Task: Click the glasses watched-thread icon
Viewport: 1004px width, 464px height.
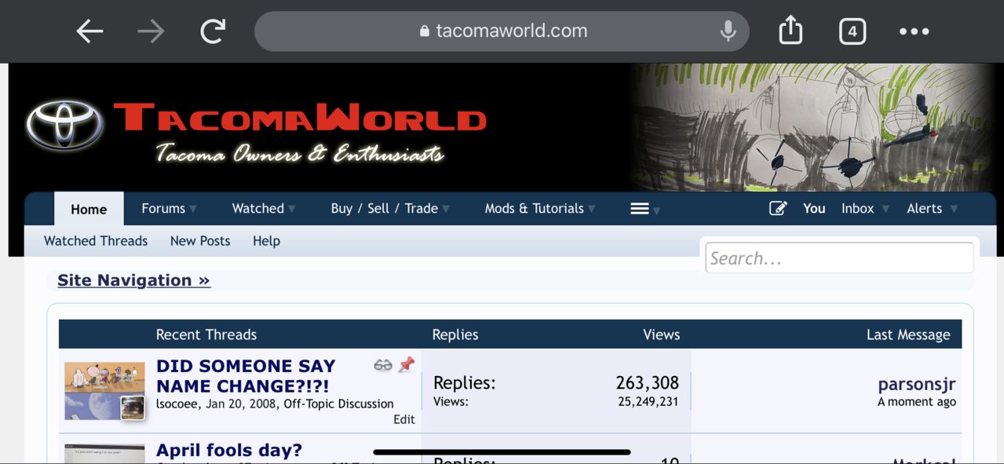Action: coord(383,365)
